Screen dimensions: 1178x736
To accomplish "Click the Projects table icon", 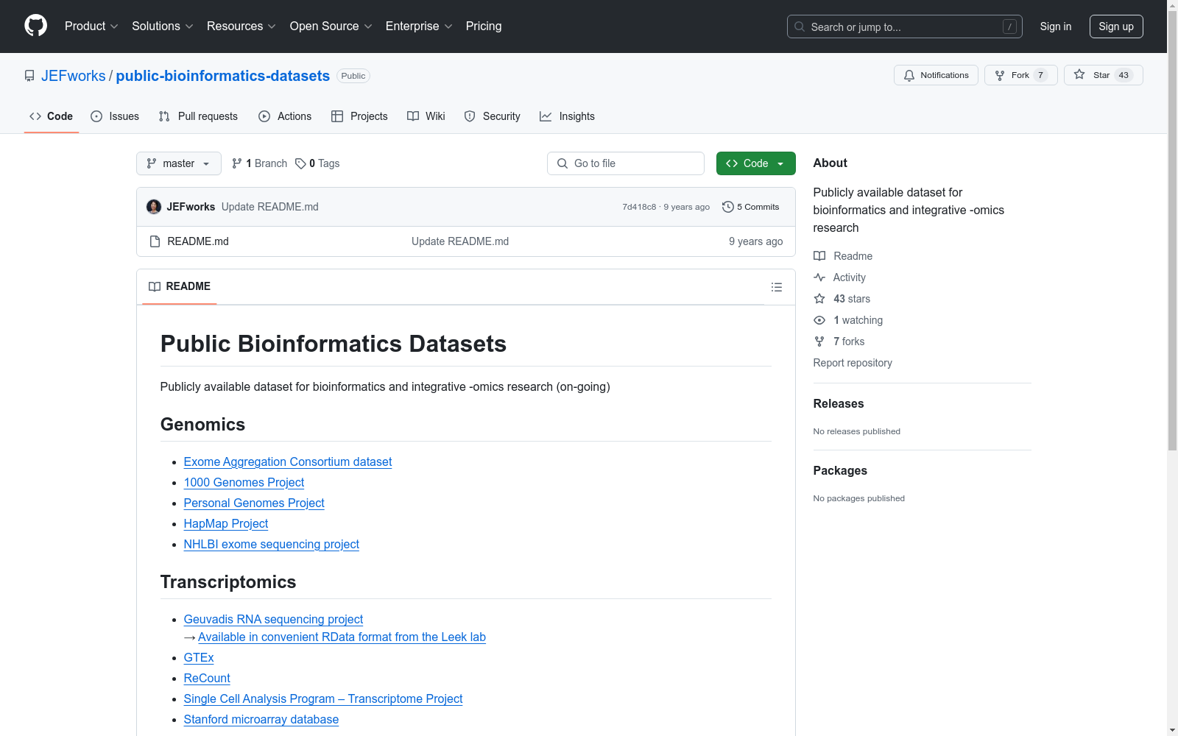I will point(337,116).
